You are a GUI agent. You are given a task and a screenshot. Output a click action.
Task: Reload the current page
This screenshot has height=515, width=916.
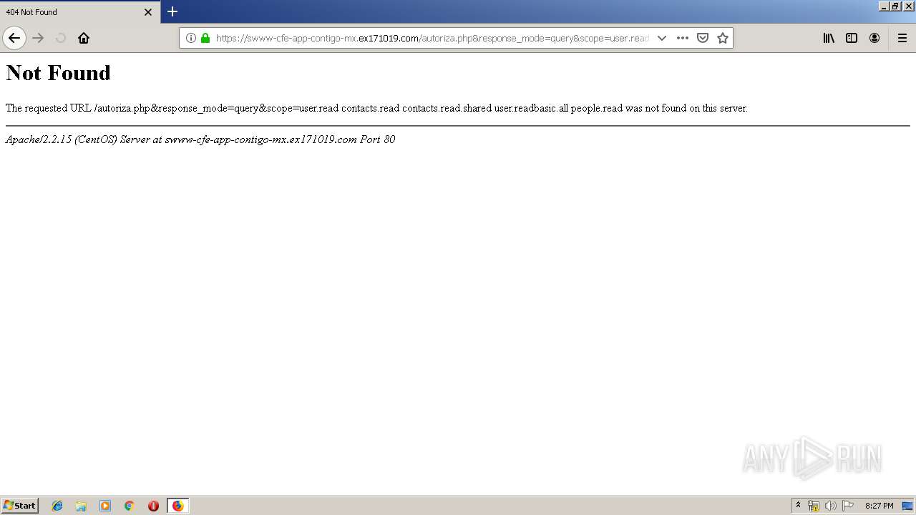tap(61, 38)
